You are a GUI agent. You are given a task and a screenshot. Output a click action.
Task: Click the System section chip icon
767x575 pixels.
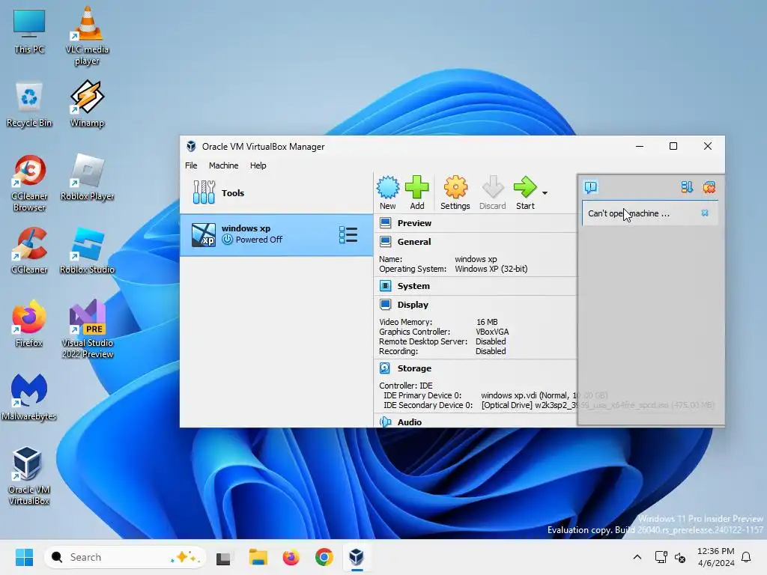tap(386, 285)
